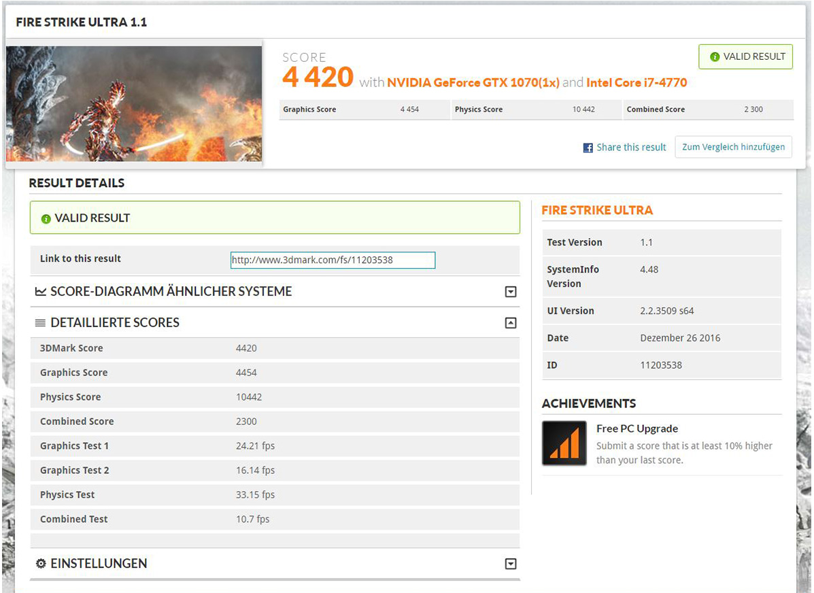The height and width of the screenshot is (593, 814).
Task: Click the orange FIRE STRIKE ULTRA sidebar heading
Action: 597,210
